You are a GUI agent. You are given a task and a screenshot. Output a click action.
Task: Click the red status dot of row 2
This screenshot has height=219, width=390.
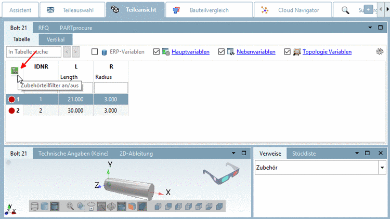point(11,111)
